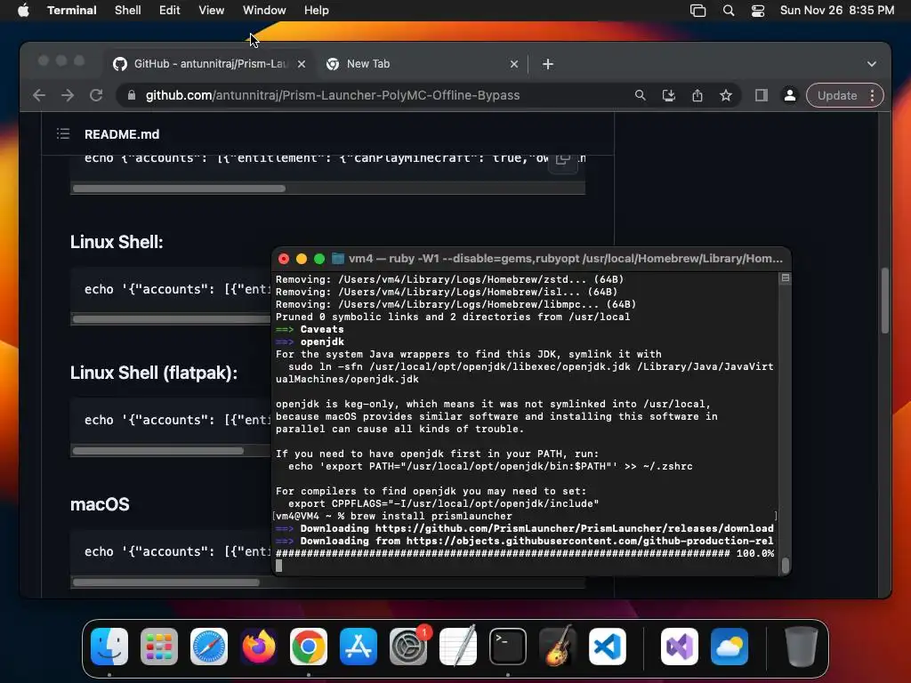The height and width of the screenshot is (683, 911).
Task: Open GarageBand from the Dock
Action: coord(558,647)
